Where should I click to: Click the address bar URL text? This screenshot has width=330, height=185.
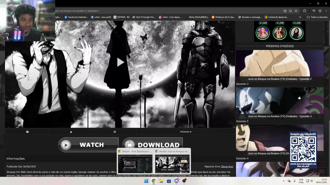click(x=77, y=11)
